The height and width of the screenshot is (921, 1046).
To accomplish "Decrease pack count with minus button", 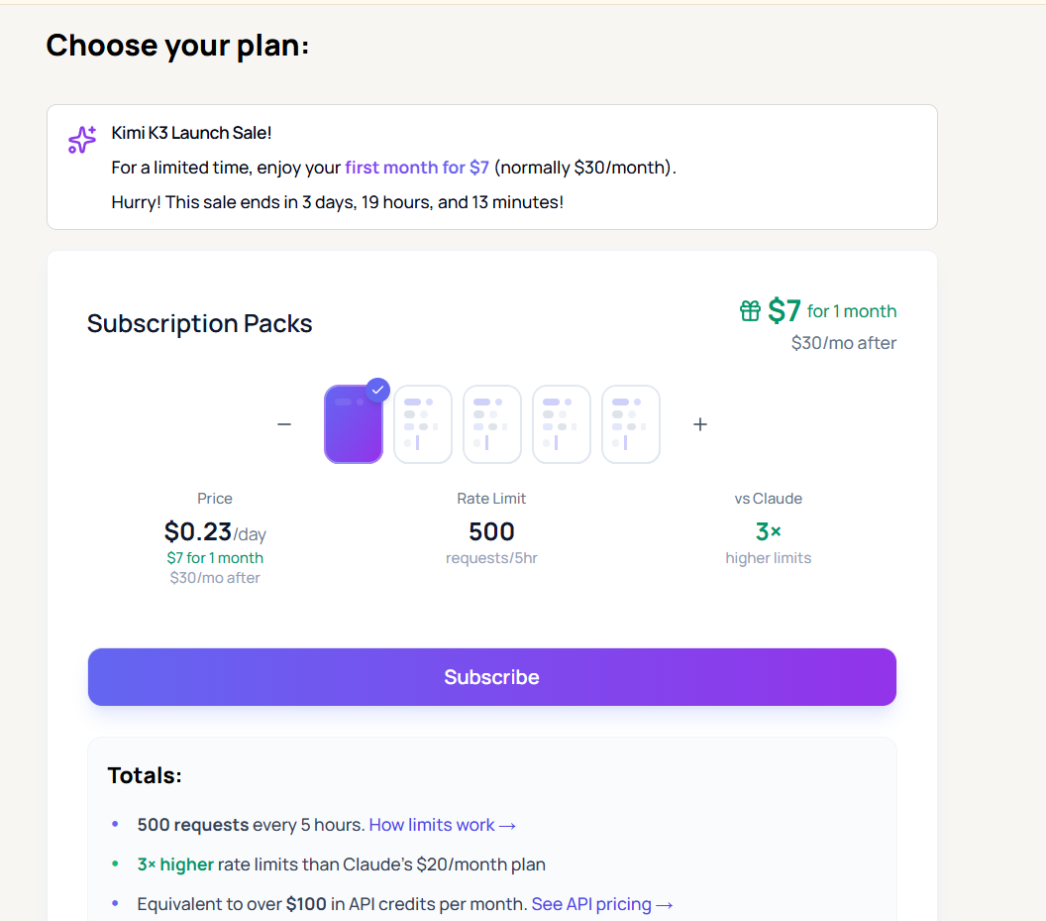I will (x=284, y=424).
